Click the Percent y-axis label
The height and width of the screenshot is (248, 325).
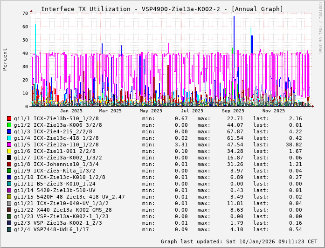5,59
